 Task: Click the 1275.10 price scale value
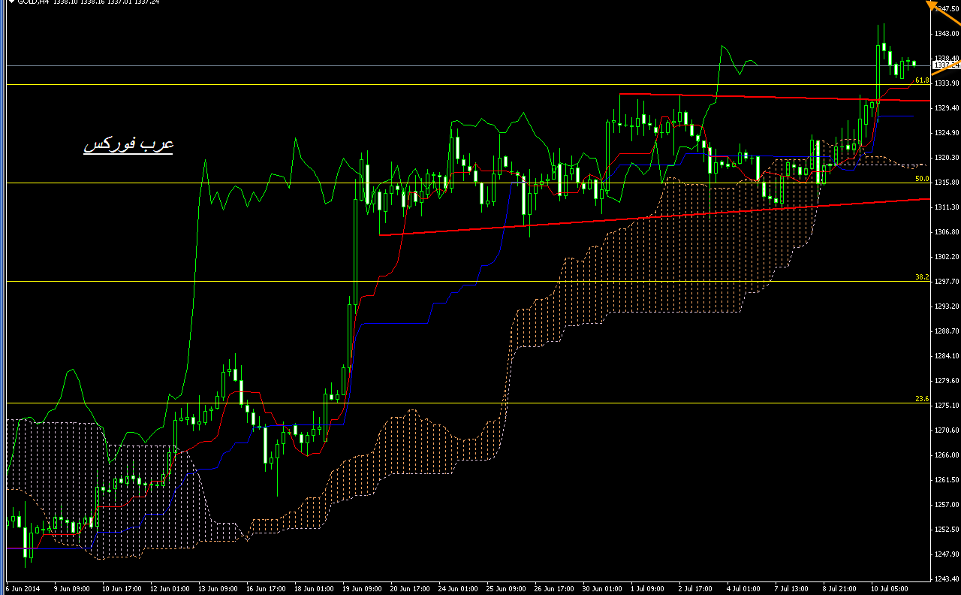[x=946, y=405]
